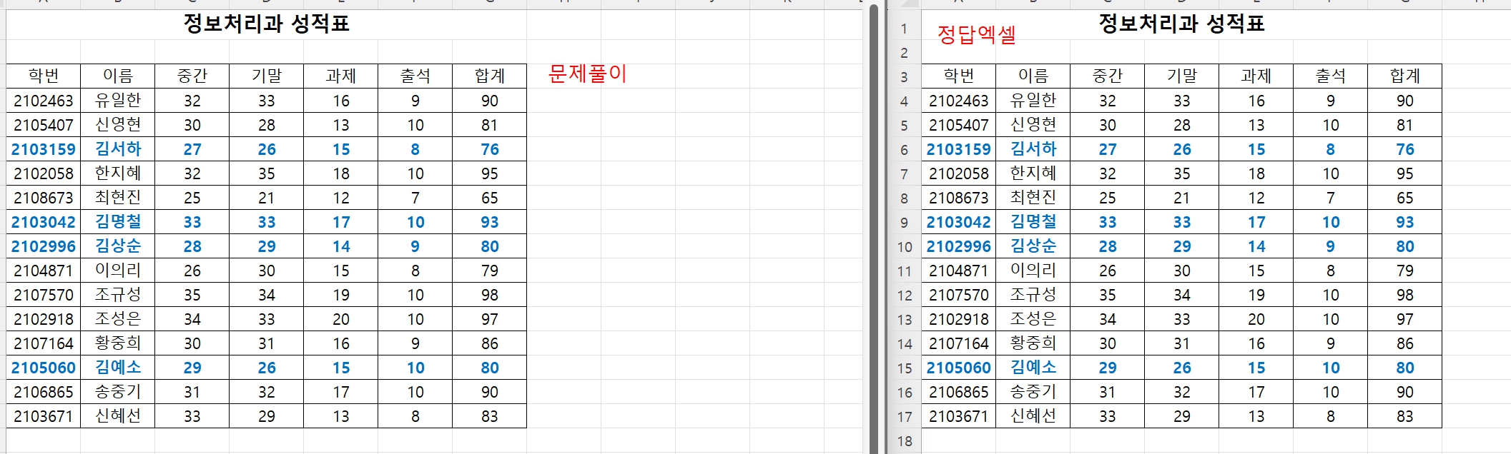
Task: Select name 조규성 in the left sheet
Action: [118, 295]
